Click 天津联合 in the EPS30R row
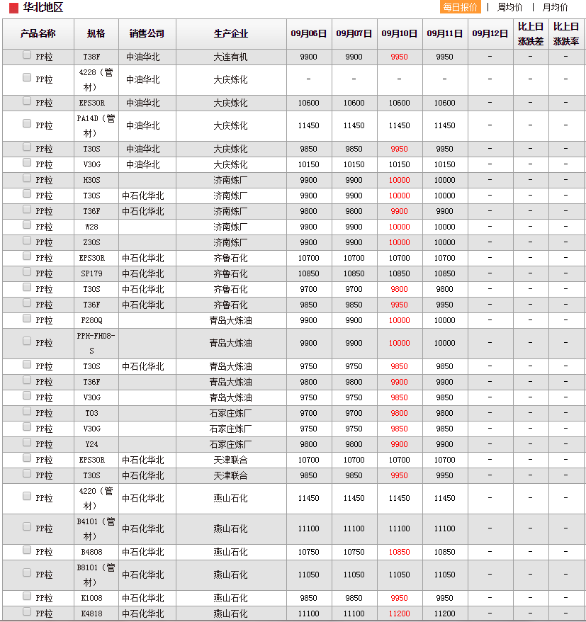The width and height of the screenshot is (586, 622). (x=230, y=460)
